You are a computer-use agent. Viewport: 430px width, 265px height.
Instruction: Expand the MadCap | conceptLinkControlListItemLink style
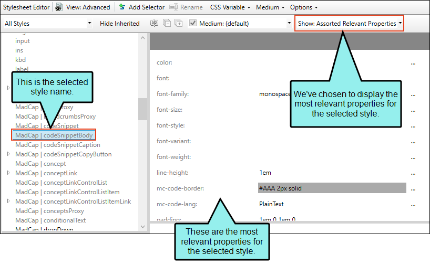click(8, 201)
